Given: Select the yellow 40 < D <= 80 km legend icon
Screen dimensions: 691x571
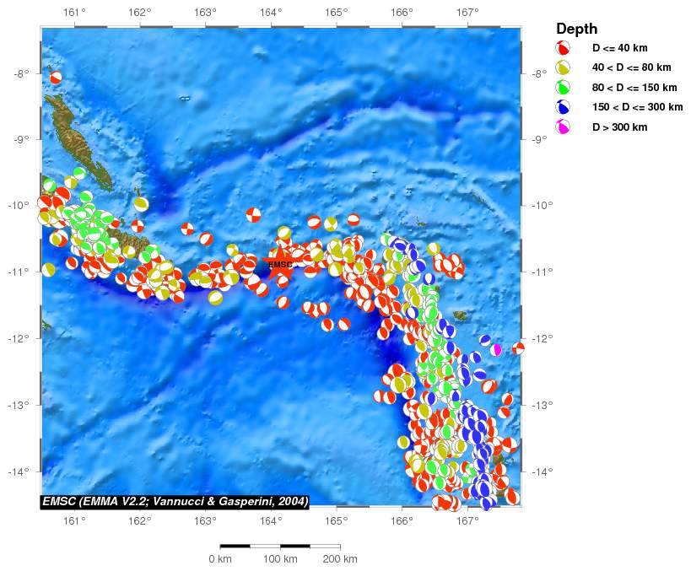Looking at the screenshot, I should (563, 68).
